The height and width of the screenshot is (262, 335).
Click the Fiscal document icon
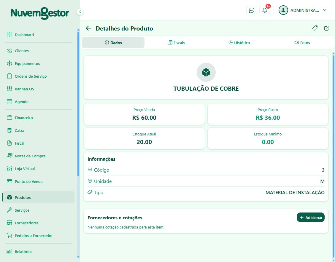click(9, 143)
